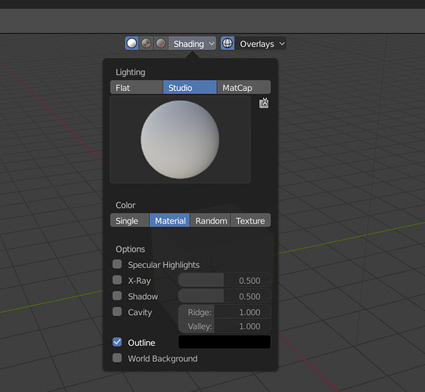Select Flat lighting tab

(137, 87)
